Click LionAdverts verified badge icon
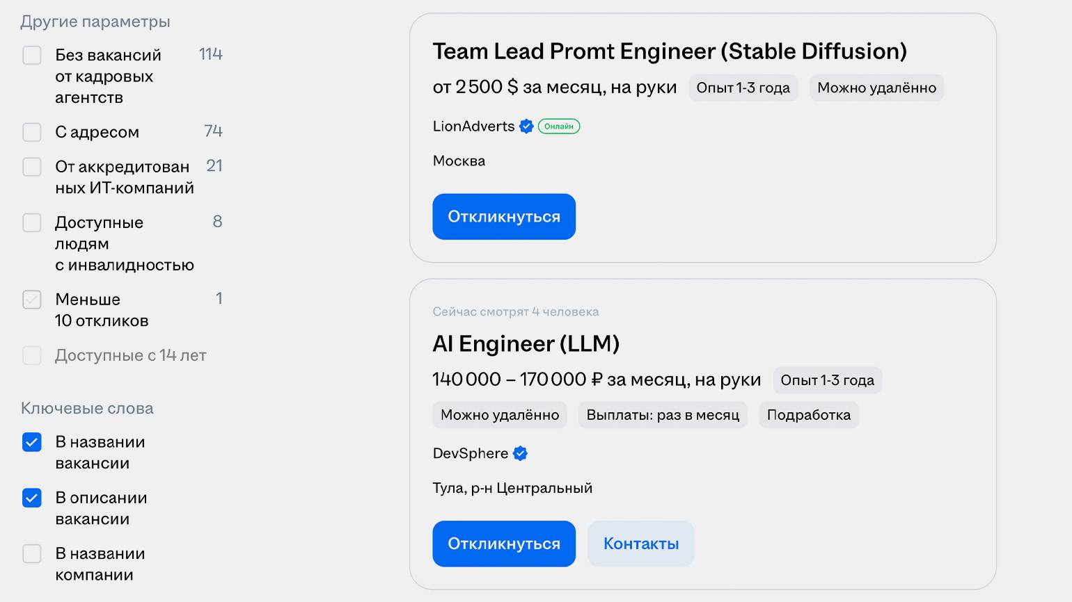1072x602 pixels. [x=526, y=127]
